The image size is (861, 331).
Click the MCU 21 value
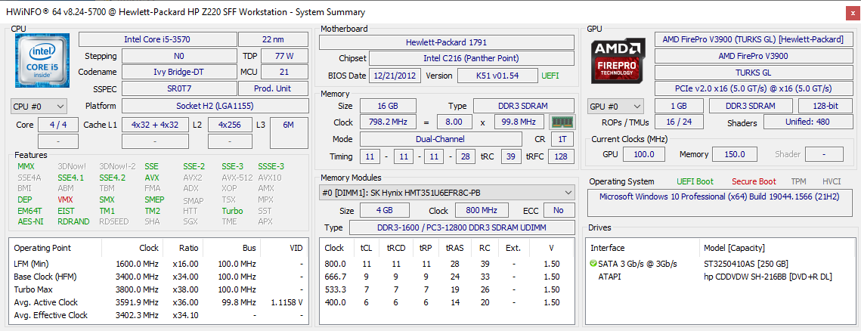tap(284, 72)
